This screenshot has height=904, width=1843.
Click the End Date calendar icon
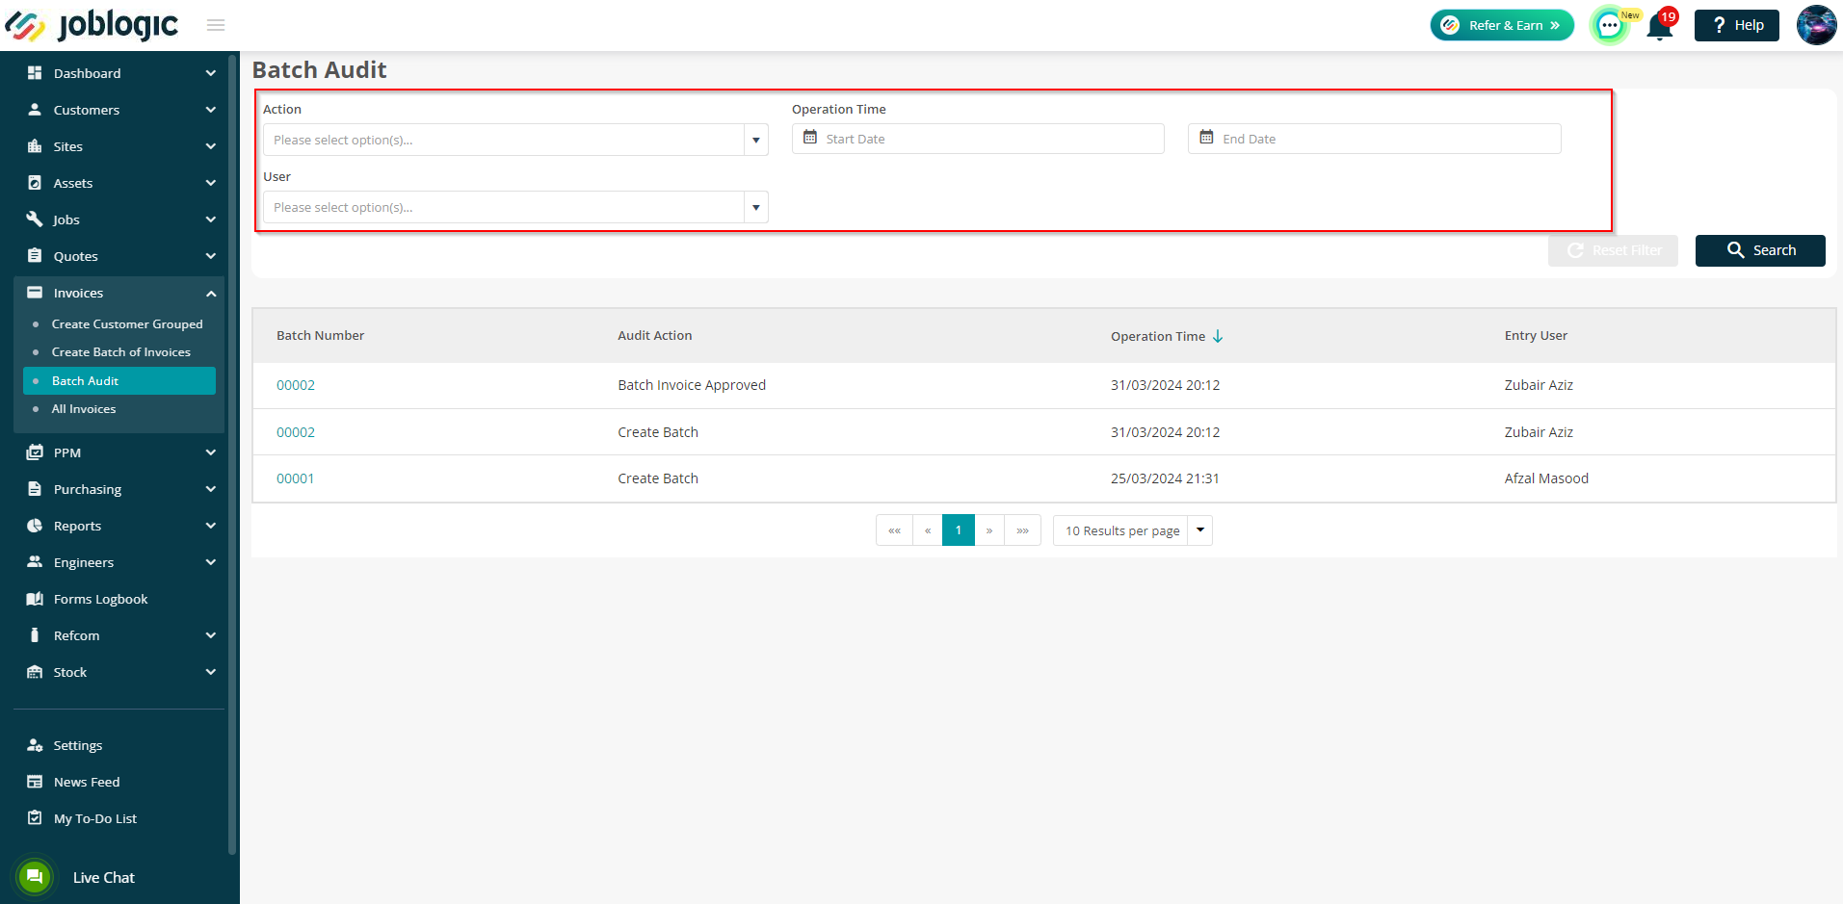pos(1206,138)
